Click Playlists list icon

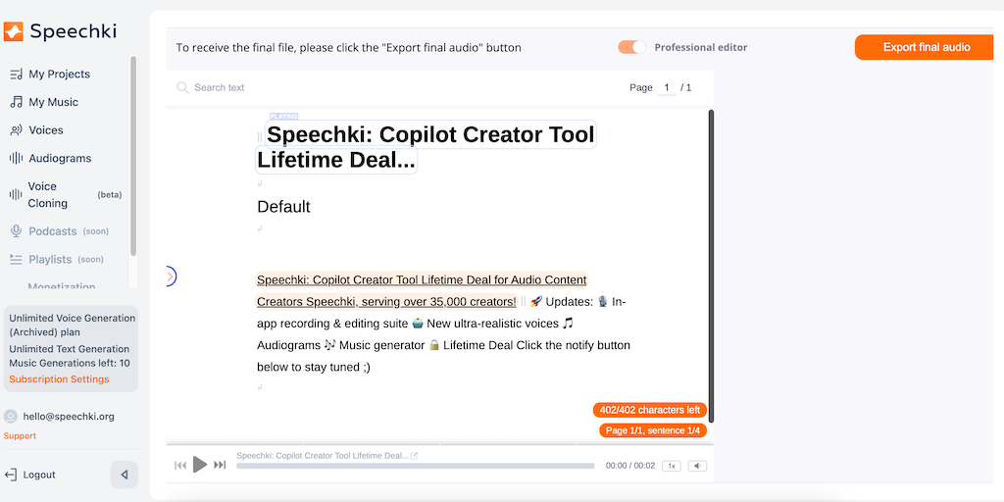[x=16, y=259]
